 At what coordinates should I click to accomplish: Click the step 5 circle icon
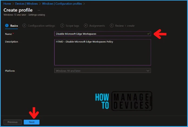point(112,26)
